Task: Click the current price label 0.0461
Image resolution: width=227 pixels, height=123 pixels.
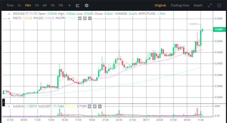Action: pyautogui.click(x=219, y=29)
